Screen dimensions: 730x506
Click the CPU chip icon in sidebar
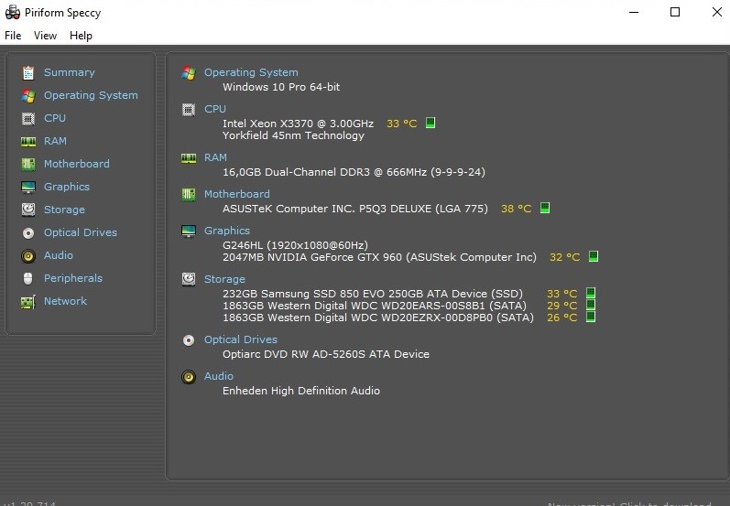(27, 118)
